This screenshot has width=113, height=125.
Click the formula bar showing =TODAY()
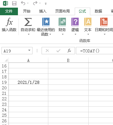(94, 51)
